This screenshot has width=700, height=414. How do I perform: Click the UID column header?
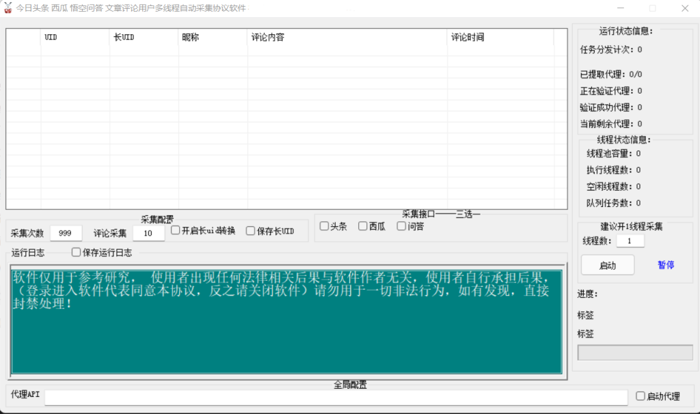click(x=75, y=38)
